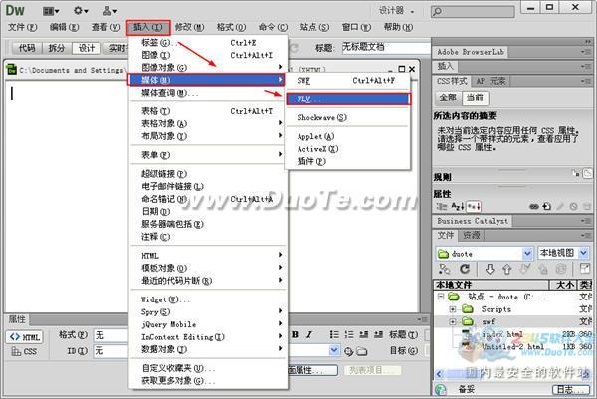
Task: Click the Dw document icon beside the file path
Action: (x=12, y=70)
